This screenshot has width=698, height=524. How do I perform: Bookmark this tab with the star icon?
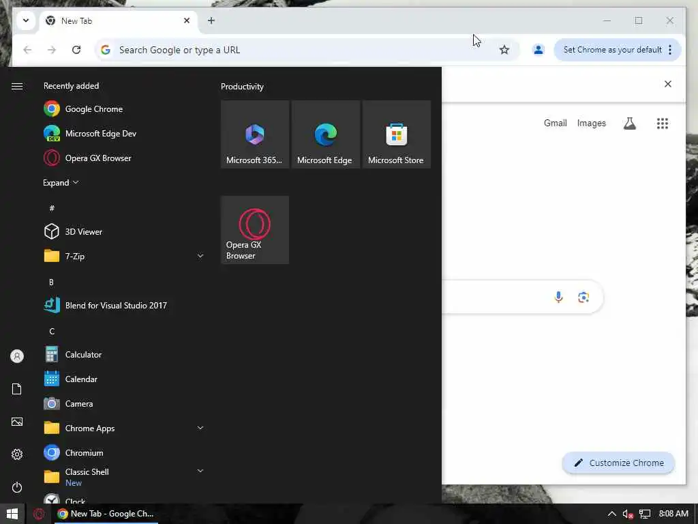coord(504,50)
